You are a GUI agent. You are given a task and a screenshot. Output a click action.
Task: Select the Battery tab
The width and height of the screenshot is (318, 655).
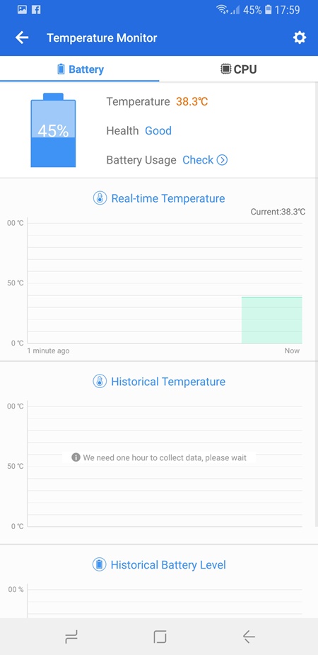[80, 69]
